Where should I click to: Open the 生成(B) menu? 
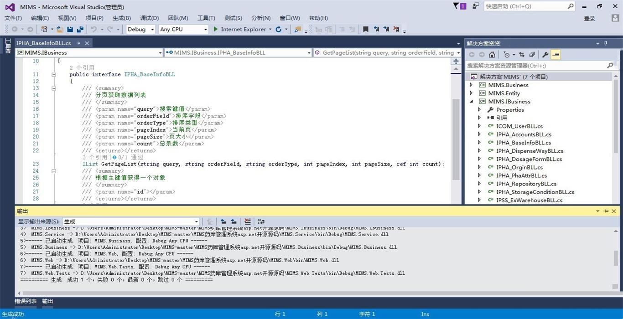122,18
